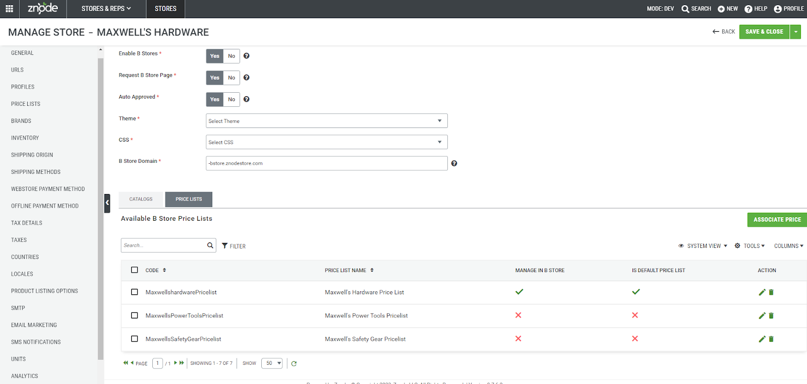The image size is (807, 384).
Task: Open the Help menu
Action: (756, 9)
